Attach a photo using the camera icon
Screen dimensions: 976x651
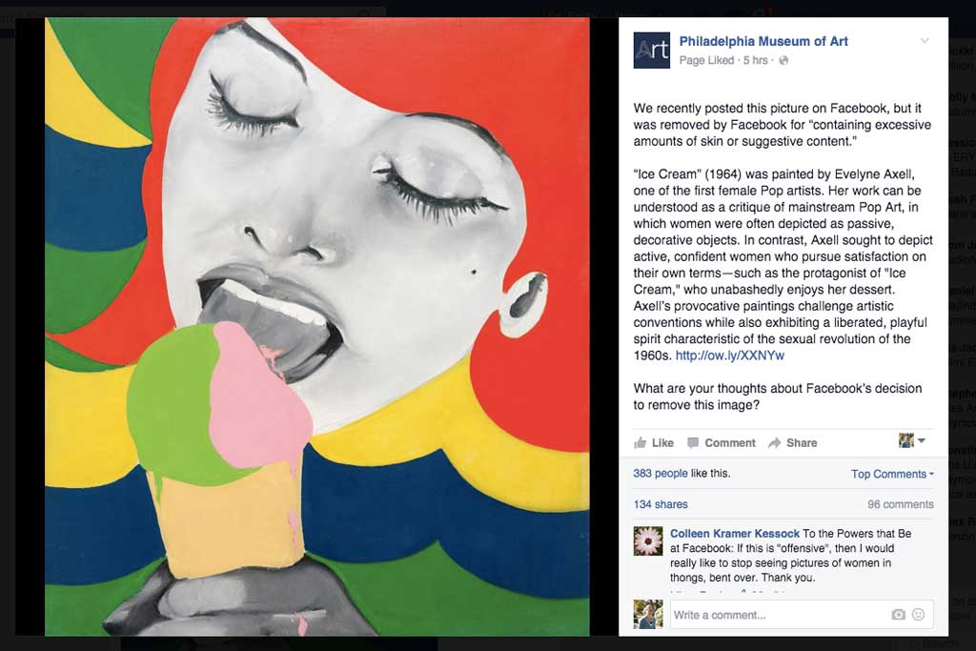click(x=898, y=614)
